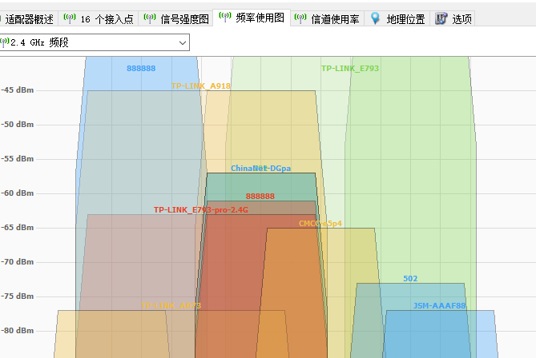This screenshot has height=358, width=536.
Task: Switch to the 信道使用率 tab
Action: (327, 18)
